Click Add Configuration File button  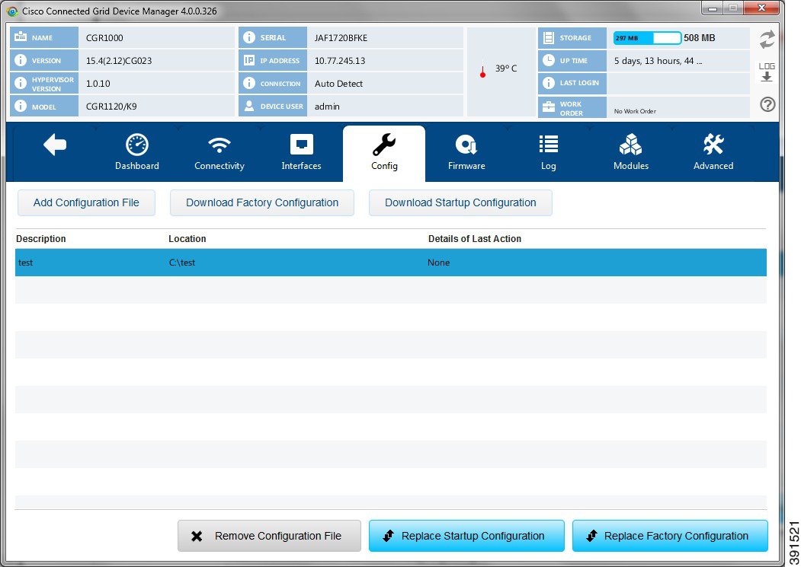click(x=86, y=202)
